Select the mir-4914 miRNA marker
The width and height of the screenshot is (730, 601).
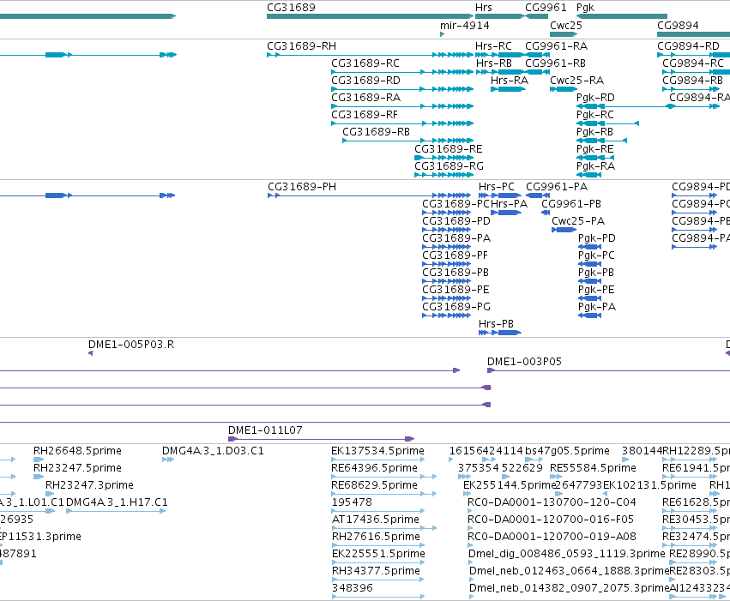pyautogui.click(x=443, y=34)
